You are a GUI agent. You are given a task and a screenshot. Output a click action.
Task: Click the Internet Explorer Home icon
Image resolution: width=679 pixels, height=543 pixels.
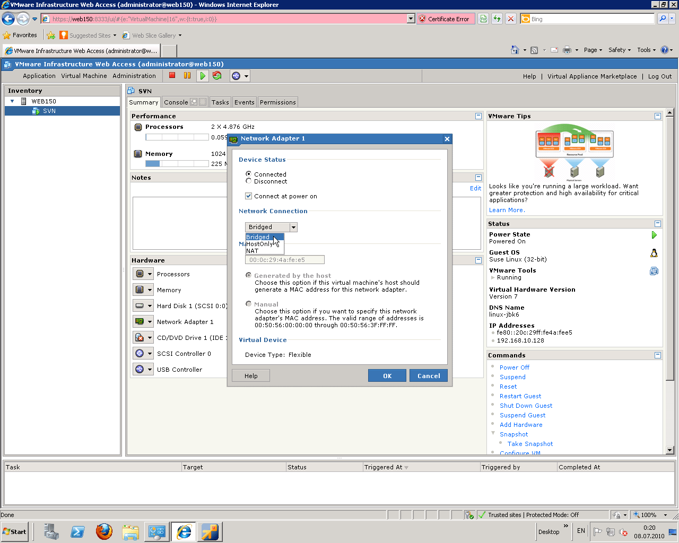(515, 50)
